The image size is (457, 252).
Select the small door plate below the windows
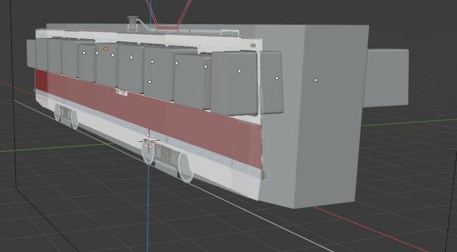point(121,92)
